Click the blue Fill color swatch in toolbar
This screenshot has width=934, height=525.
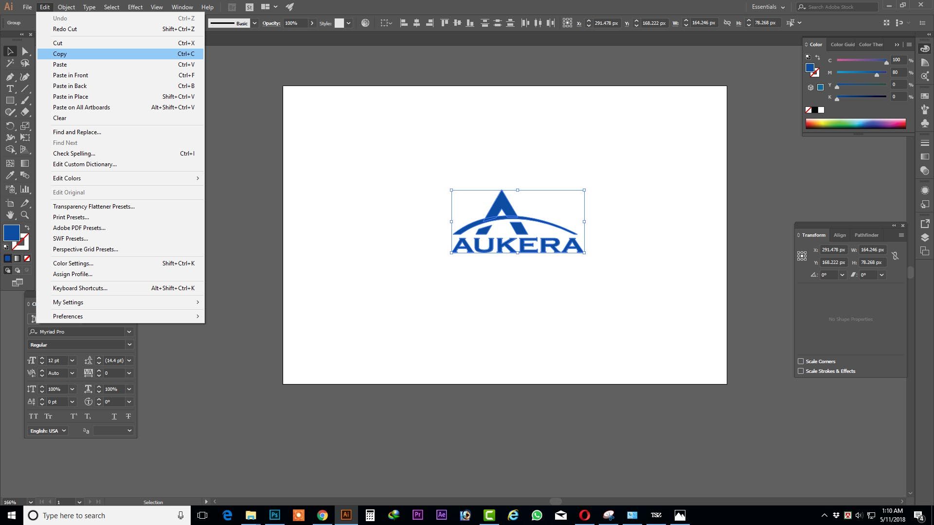coord(12,233)
